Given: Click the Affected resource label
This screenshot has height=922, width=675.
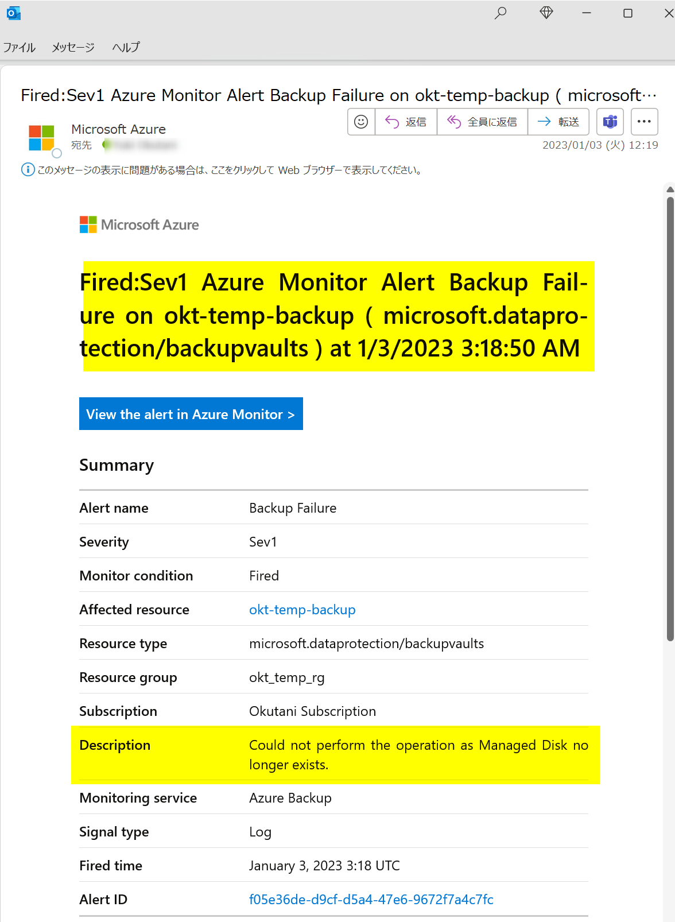Looking at the screenshot, I should 134,610.
